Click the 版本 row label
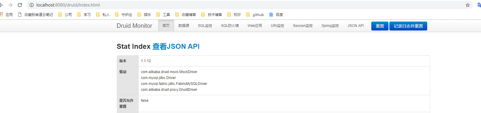 [x=123, y=61]
